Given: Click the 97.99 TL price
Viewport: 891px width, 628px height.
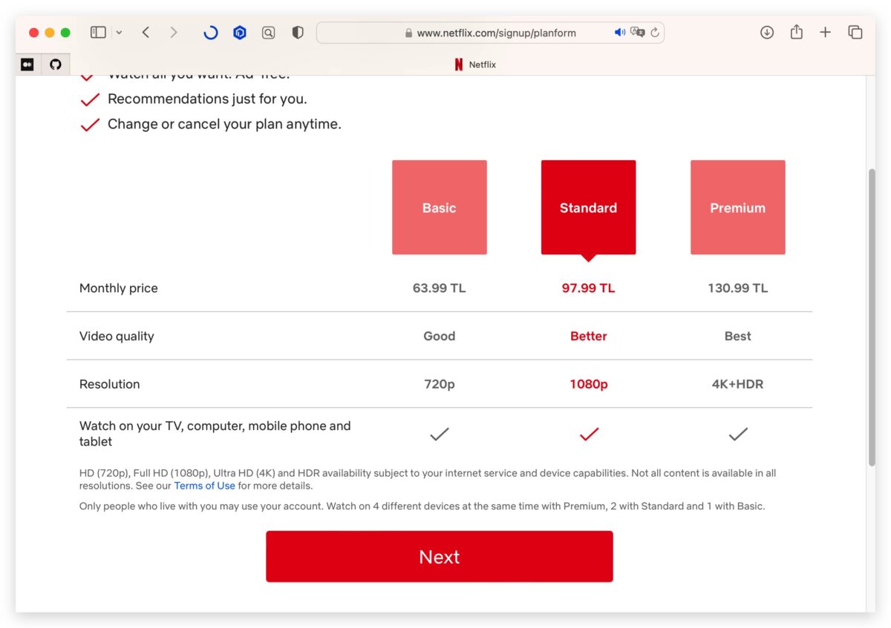Looking at the screenshot, I should (x=588, y=288).
